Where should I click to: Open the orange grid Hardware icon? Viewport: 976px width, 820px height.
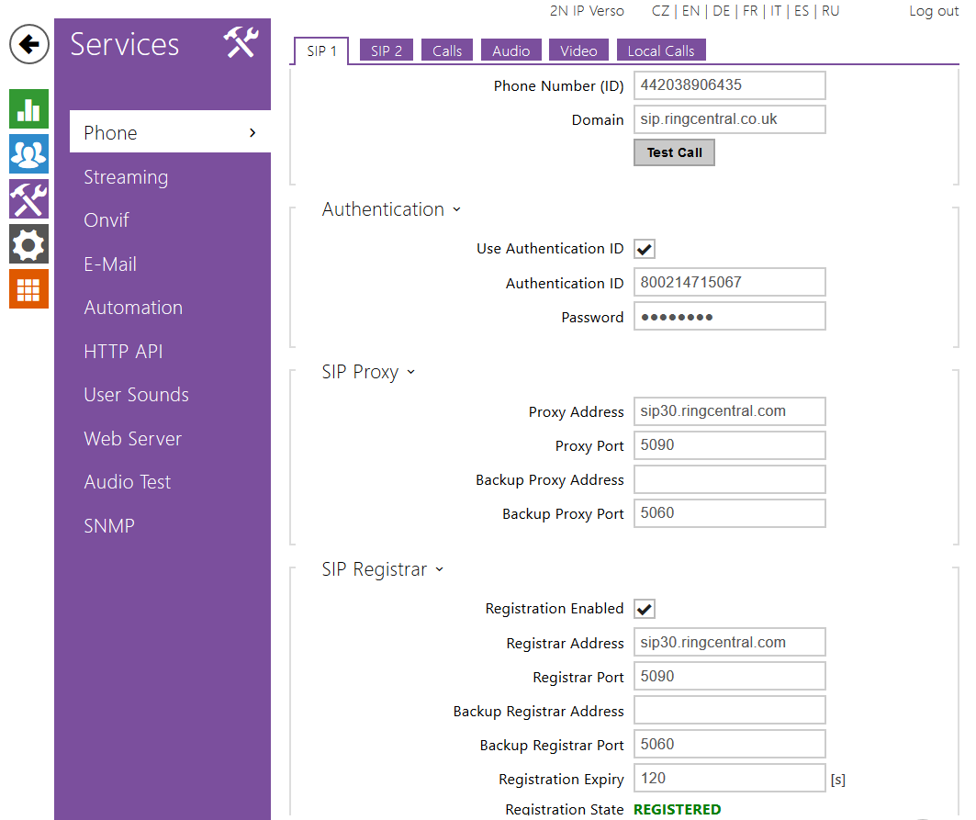click(28, 288)
